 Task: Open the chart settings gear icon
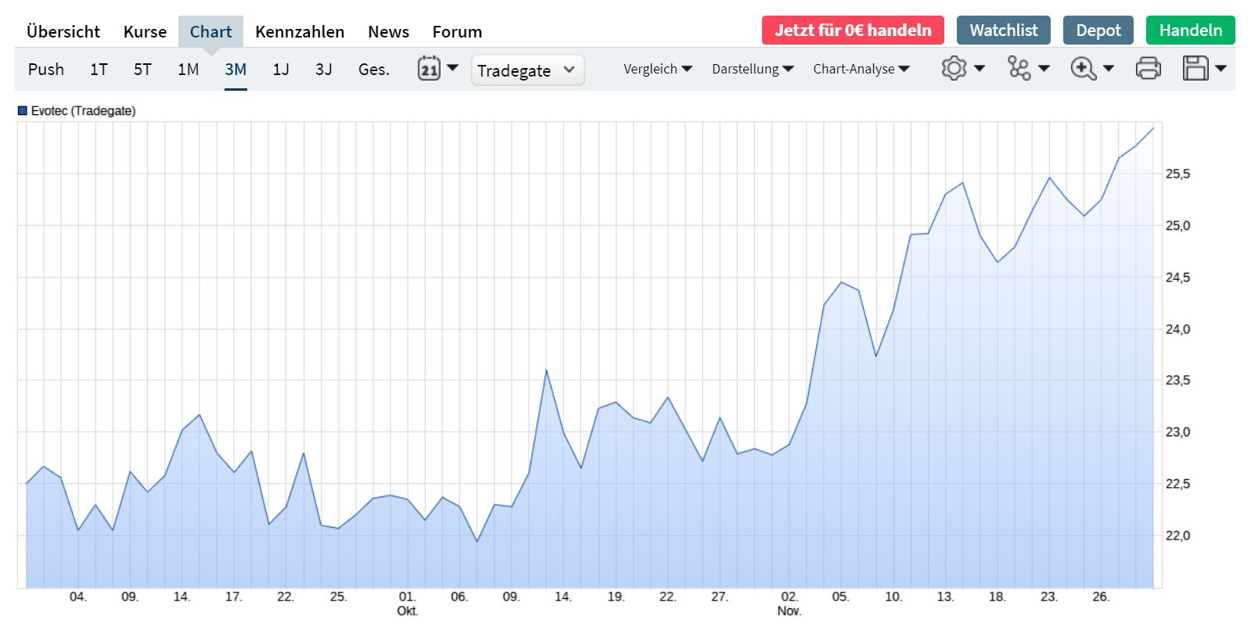pos(954,69)
